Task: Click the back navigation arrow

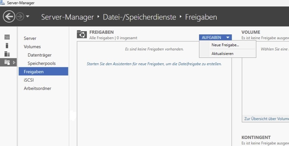Action: click(9, 17)
